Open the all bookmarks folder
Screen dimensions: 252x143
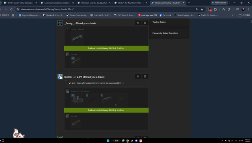pyautogui.click(x=244, y=15)
